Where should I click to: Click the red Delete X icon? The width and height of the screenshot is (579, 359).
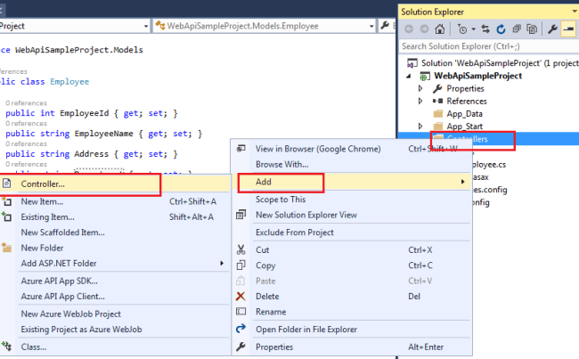[240, 296]
